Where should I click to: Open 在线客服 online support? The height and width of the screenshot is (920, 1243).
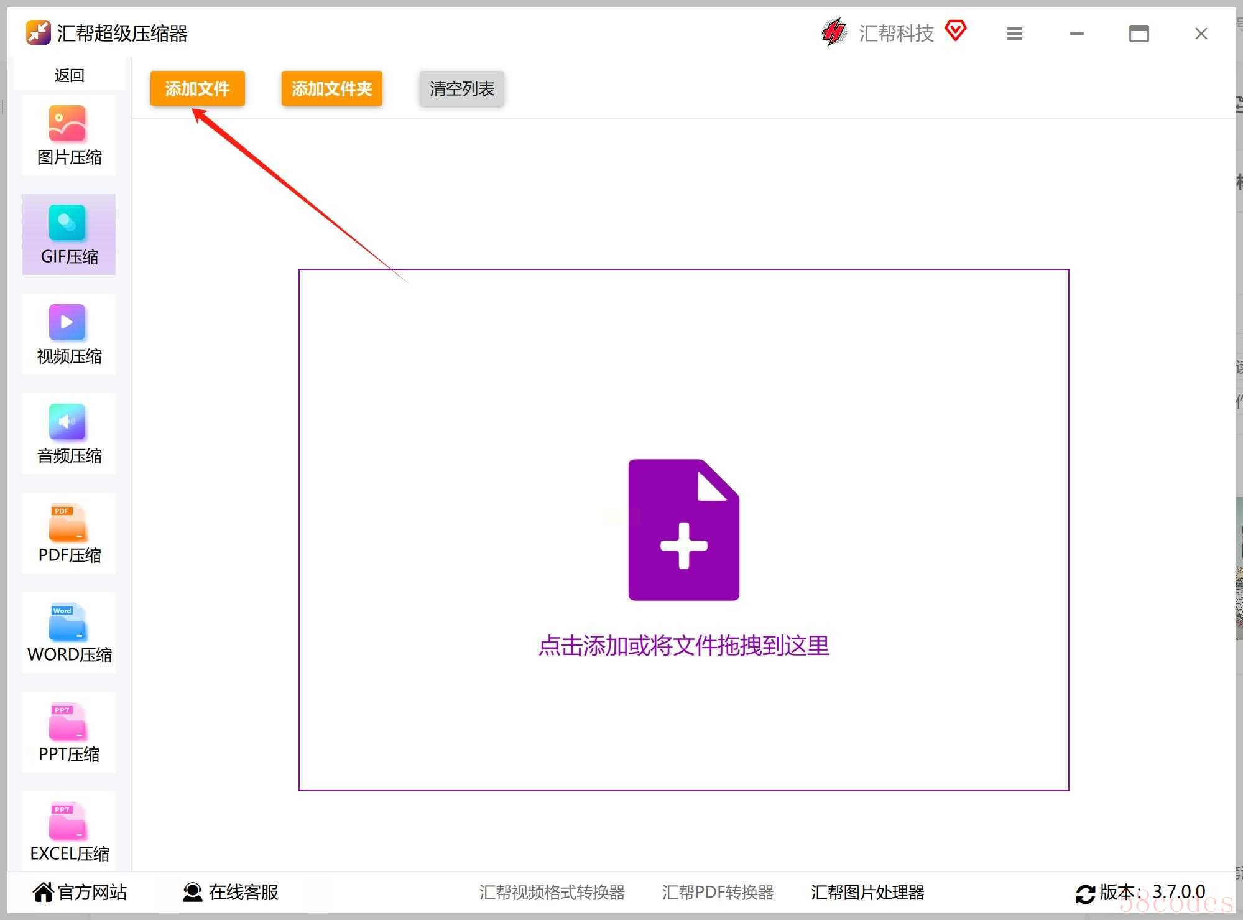point(231,892)
